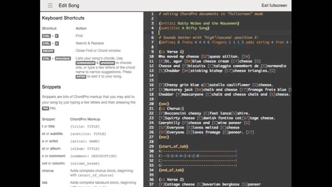The height and width of the screenshot is (187, 332).
Task: Click the F key badge for Find
Action: click(57, 36)
